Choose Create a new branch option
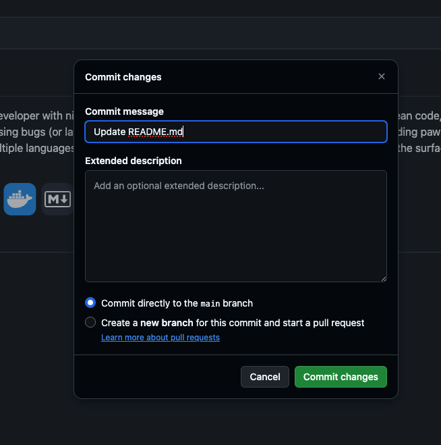Viewport: 441px width, 445px height. click(x=90, y=323)
